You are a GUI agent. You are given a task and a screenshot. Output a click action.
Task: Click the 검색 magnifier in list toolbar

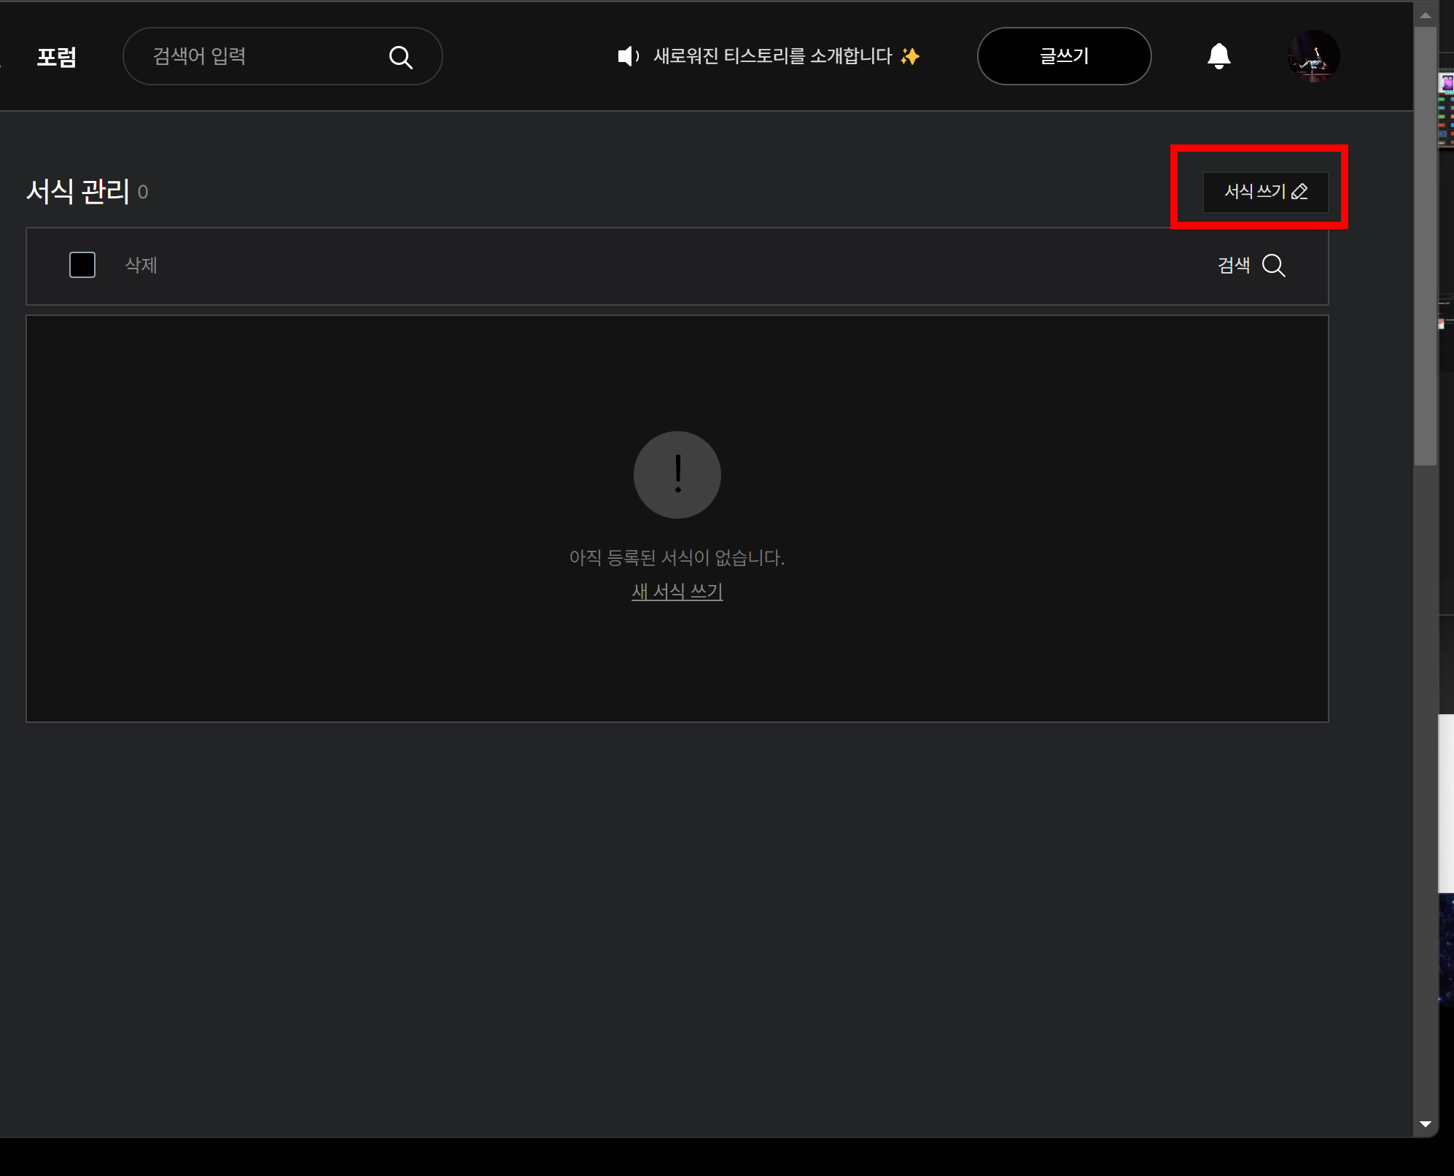pos(1273,266)
